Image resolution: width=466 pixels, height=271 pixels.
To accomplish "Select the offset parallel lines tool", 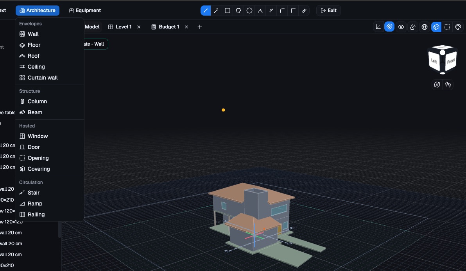I will point(304,11).
